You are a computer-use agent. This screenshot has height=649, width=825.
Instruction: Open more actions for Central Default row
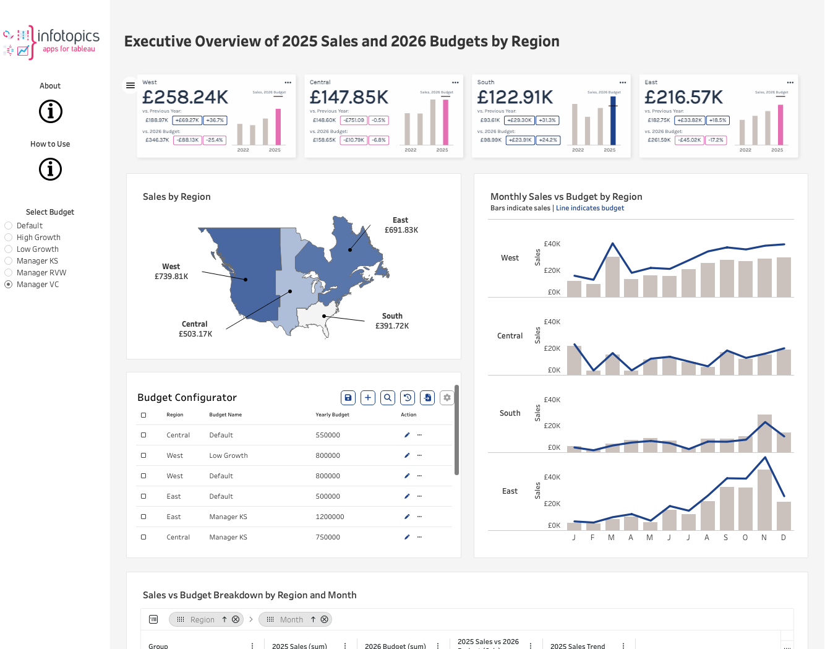(x=419, y=436)
